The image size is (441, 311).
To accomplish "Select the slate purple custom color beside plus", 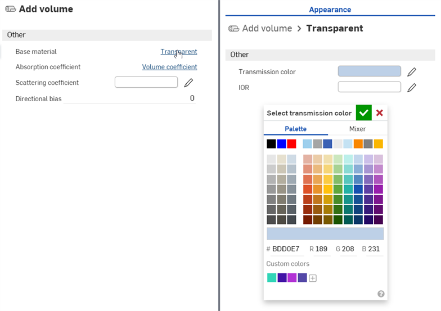I will [x=303, y=278].
